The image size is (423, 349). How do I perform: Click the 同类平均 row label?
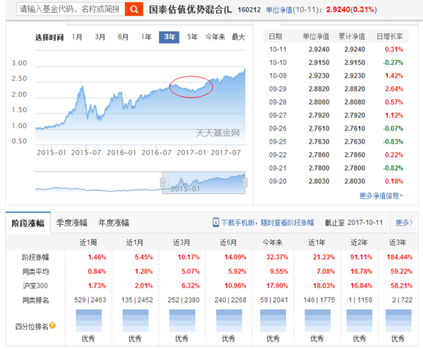coord(35,271)
